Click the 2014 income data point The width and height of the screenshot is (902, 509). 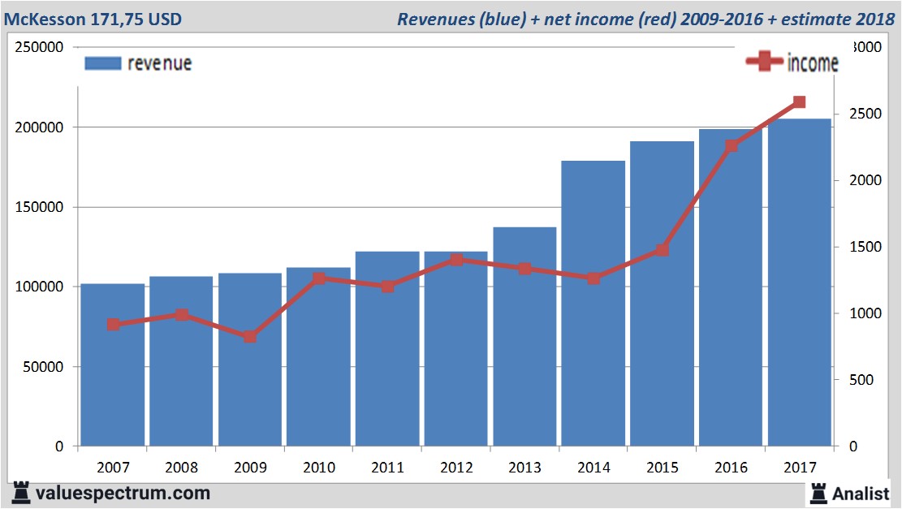coord(593,278)
